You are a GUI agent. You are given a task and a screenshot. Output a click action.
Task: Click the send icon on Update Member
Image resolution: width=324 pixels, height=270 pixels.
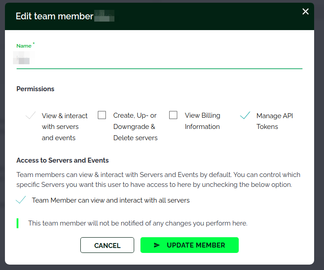(157, 245)
